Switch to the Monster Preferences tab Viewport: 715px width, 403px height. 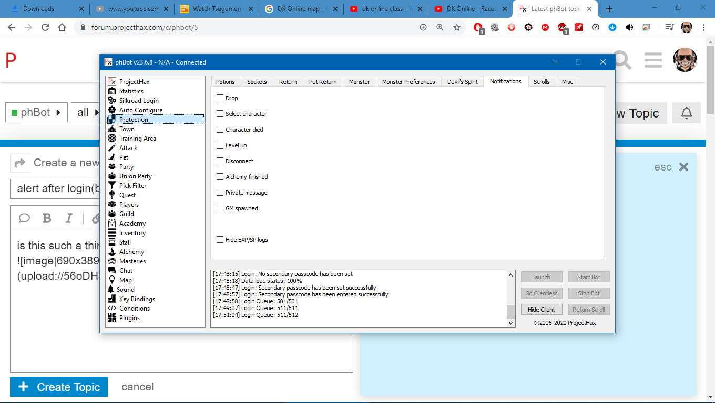[408, 82]
